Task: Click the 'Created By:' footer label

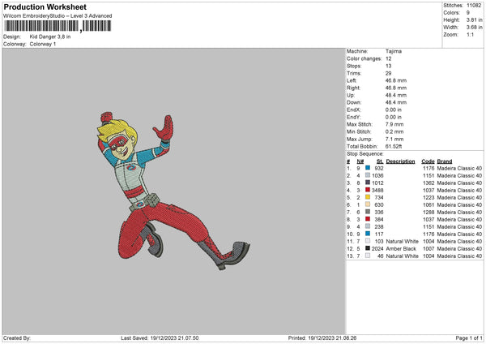Action: click(17, 338)
